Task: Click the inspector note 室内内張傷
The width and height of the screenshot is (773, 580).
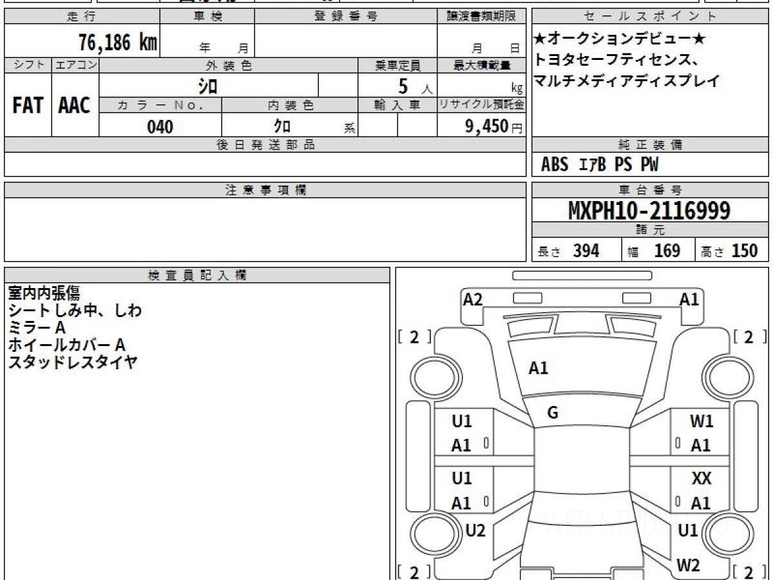Action: tap(43, 293)
